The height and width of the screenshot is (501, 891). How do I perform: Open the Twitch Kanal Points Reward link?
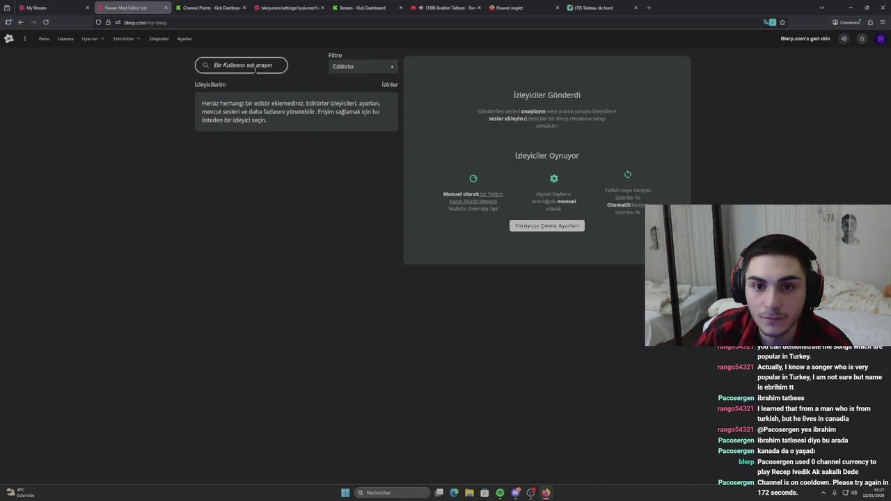(x=476, y=198)
